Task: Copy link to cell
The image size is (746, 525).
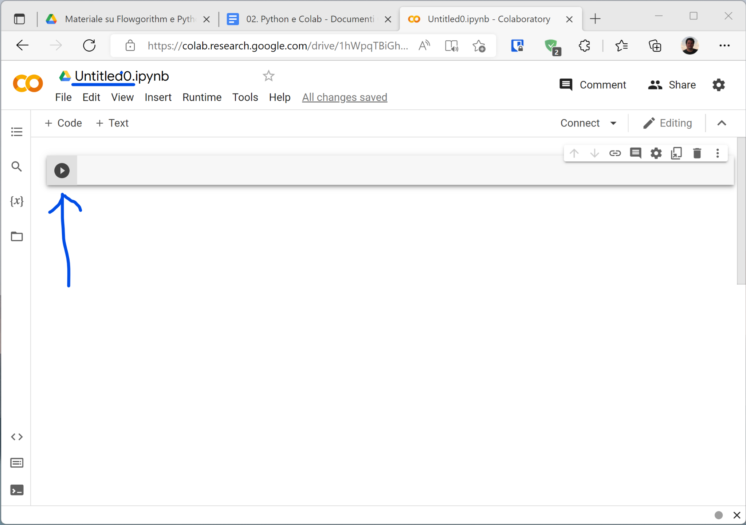Action: (615, 153)
